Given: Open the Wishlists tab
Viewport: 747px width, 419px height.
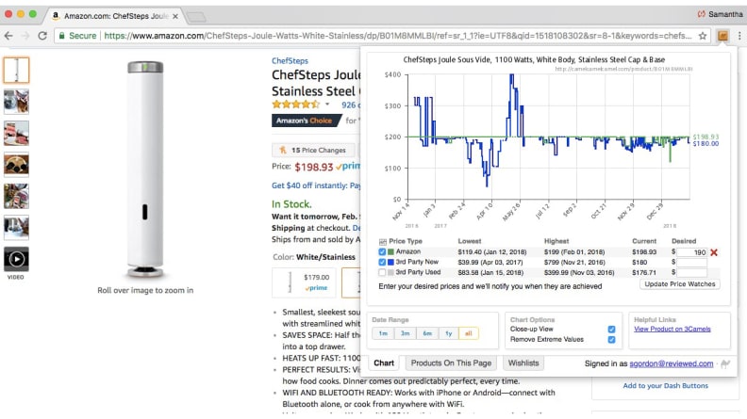Looking at the screenshot, I should point(523,363).
